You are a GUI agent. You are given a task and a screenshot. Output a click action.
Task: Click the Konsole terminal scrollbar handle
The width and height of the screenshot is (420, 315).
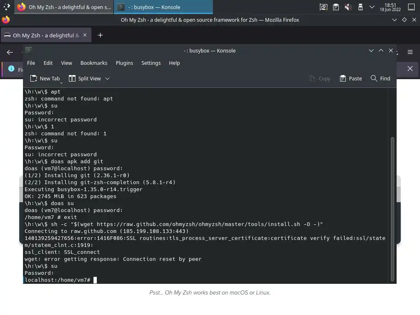393,209
